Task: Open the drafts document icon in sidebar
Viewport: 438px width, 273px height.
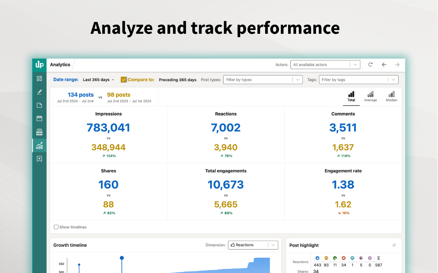Action: tap(39, 105)
